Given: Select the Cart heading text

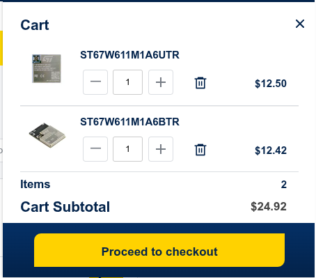Looking at the screenshot, I should click(35, 25).
